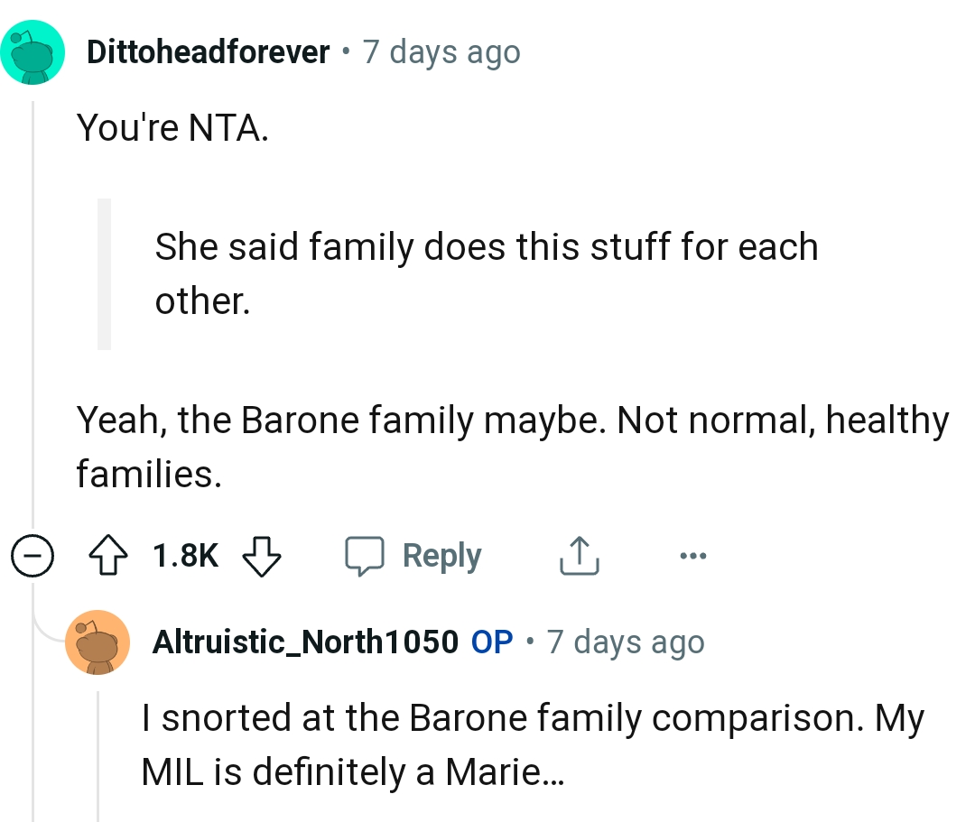The width and height of the screenshot is (975, 822).
Task: Open the share options for the comment
Action: 579,556
